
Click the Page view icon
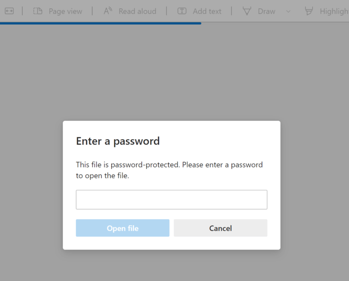point(38,11)
